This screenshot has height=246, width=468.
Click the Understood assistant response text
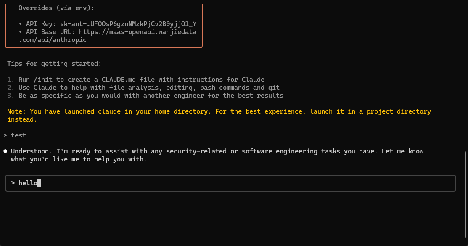(217, 155)
